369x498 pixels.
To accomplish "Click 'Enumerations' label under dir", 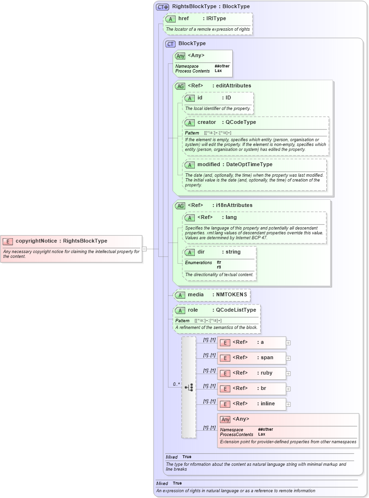I will coord(198,262).
